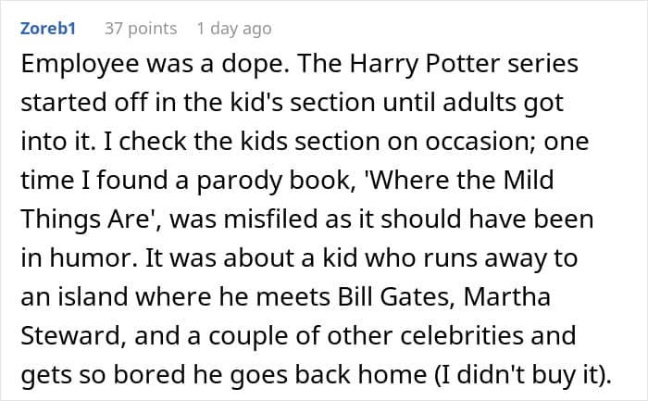The image size is (648, 401).
Task: Click the words 'in humor' in comment
Action: 77,257
